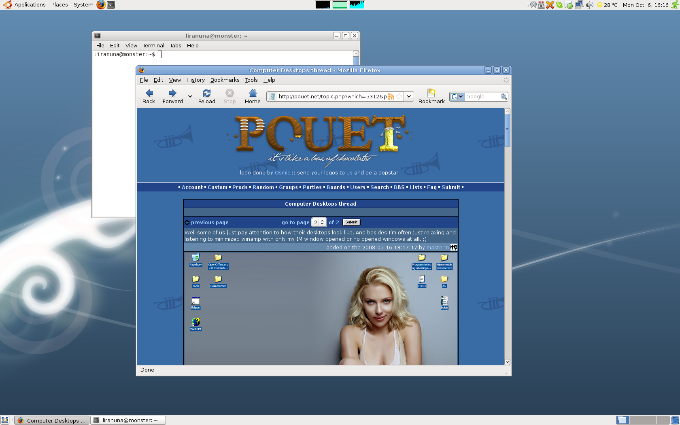Screen dimensions: 680x425
Task: Open the masterm user profile link
Action: point(438,247)
